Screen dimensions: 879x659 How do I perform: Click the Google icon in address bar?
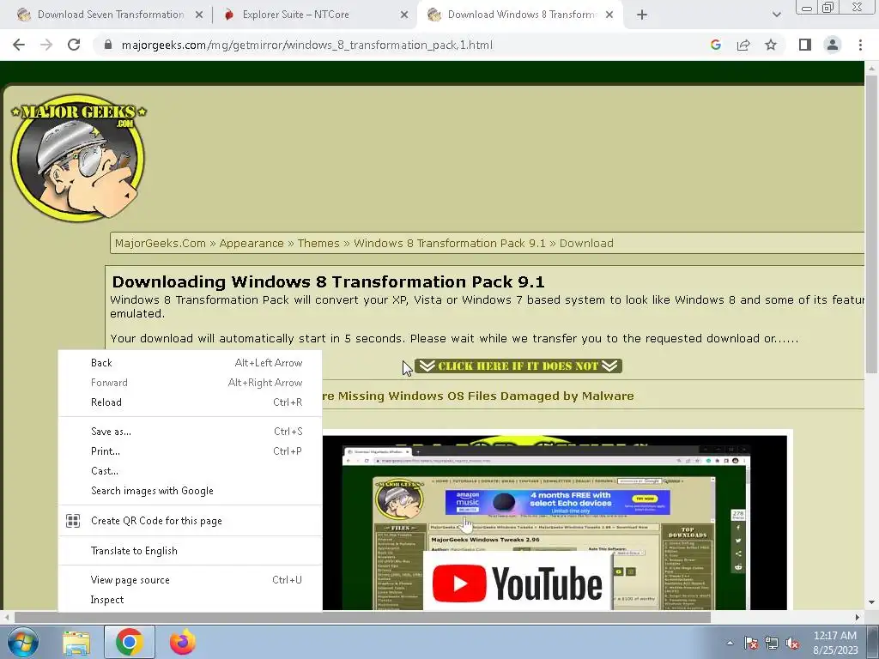tap(715, 45)
